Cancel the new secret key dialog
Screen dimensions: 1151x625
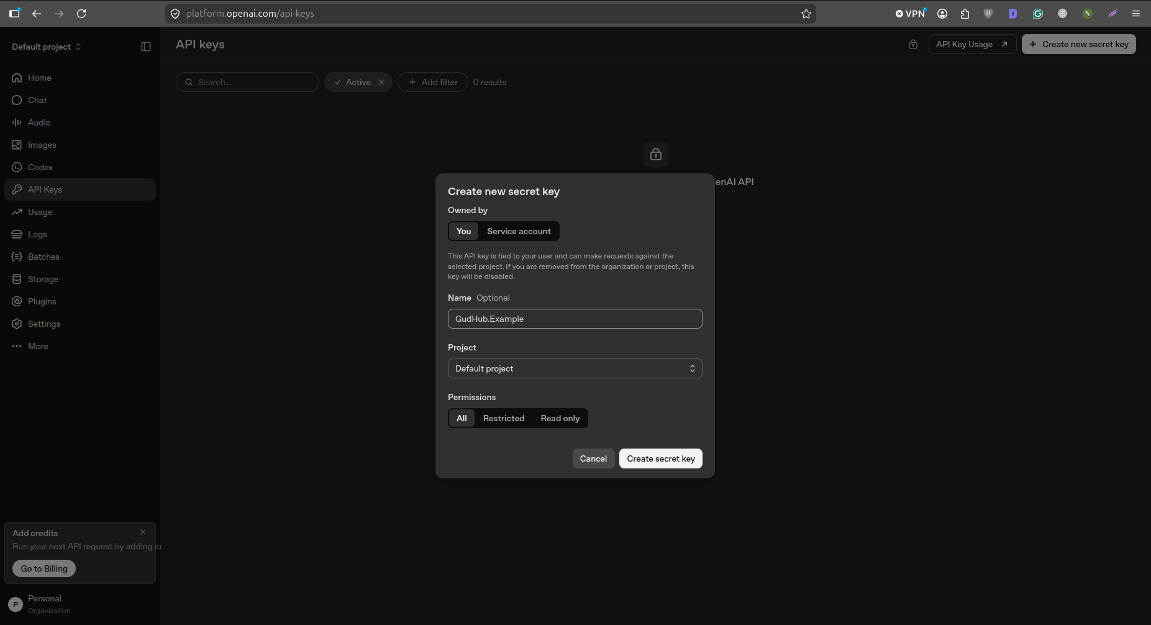click(593, 458)
